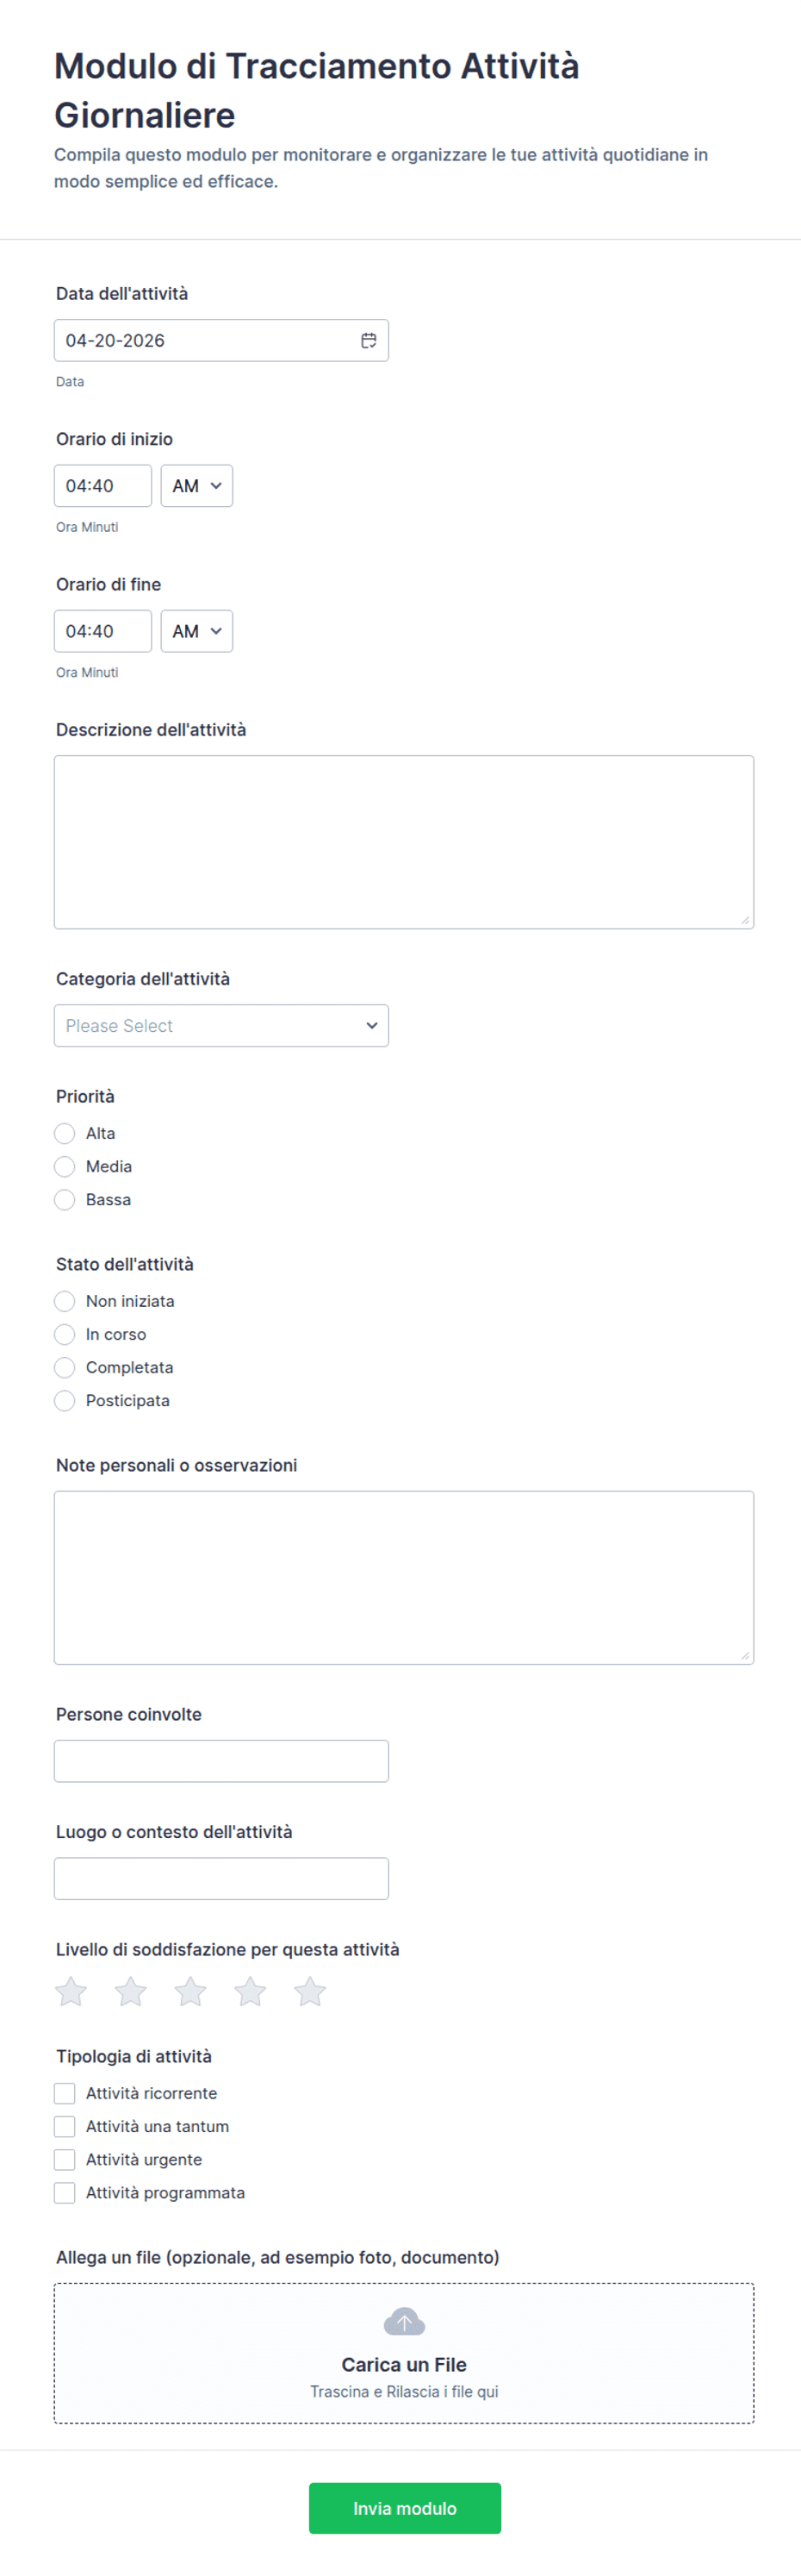Viewport: 801px width, 2576px height.
Task: Click the first satisfaction star
Action: point(71,1991)
